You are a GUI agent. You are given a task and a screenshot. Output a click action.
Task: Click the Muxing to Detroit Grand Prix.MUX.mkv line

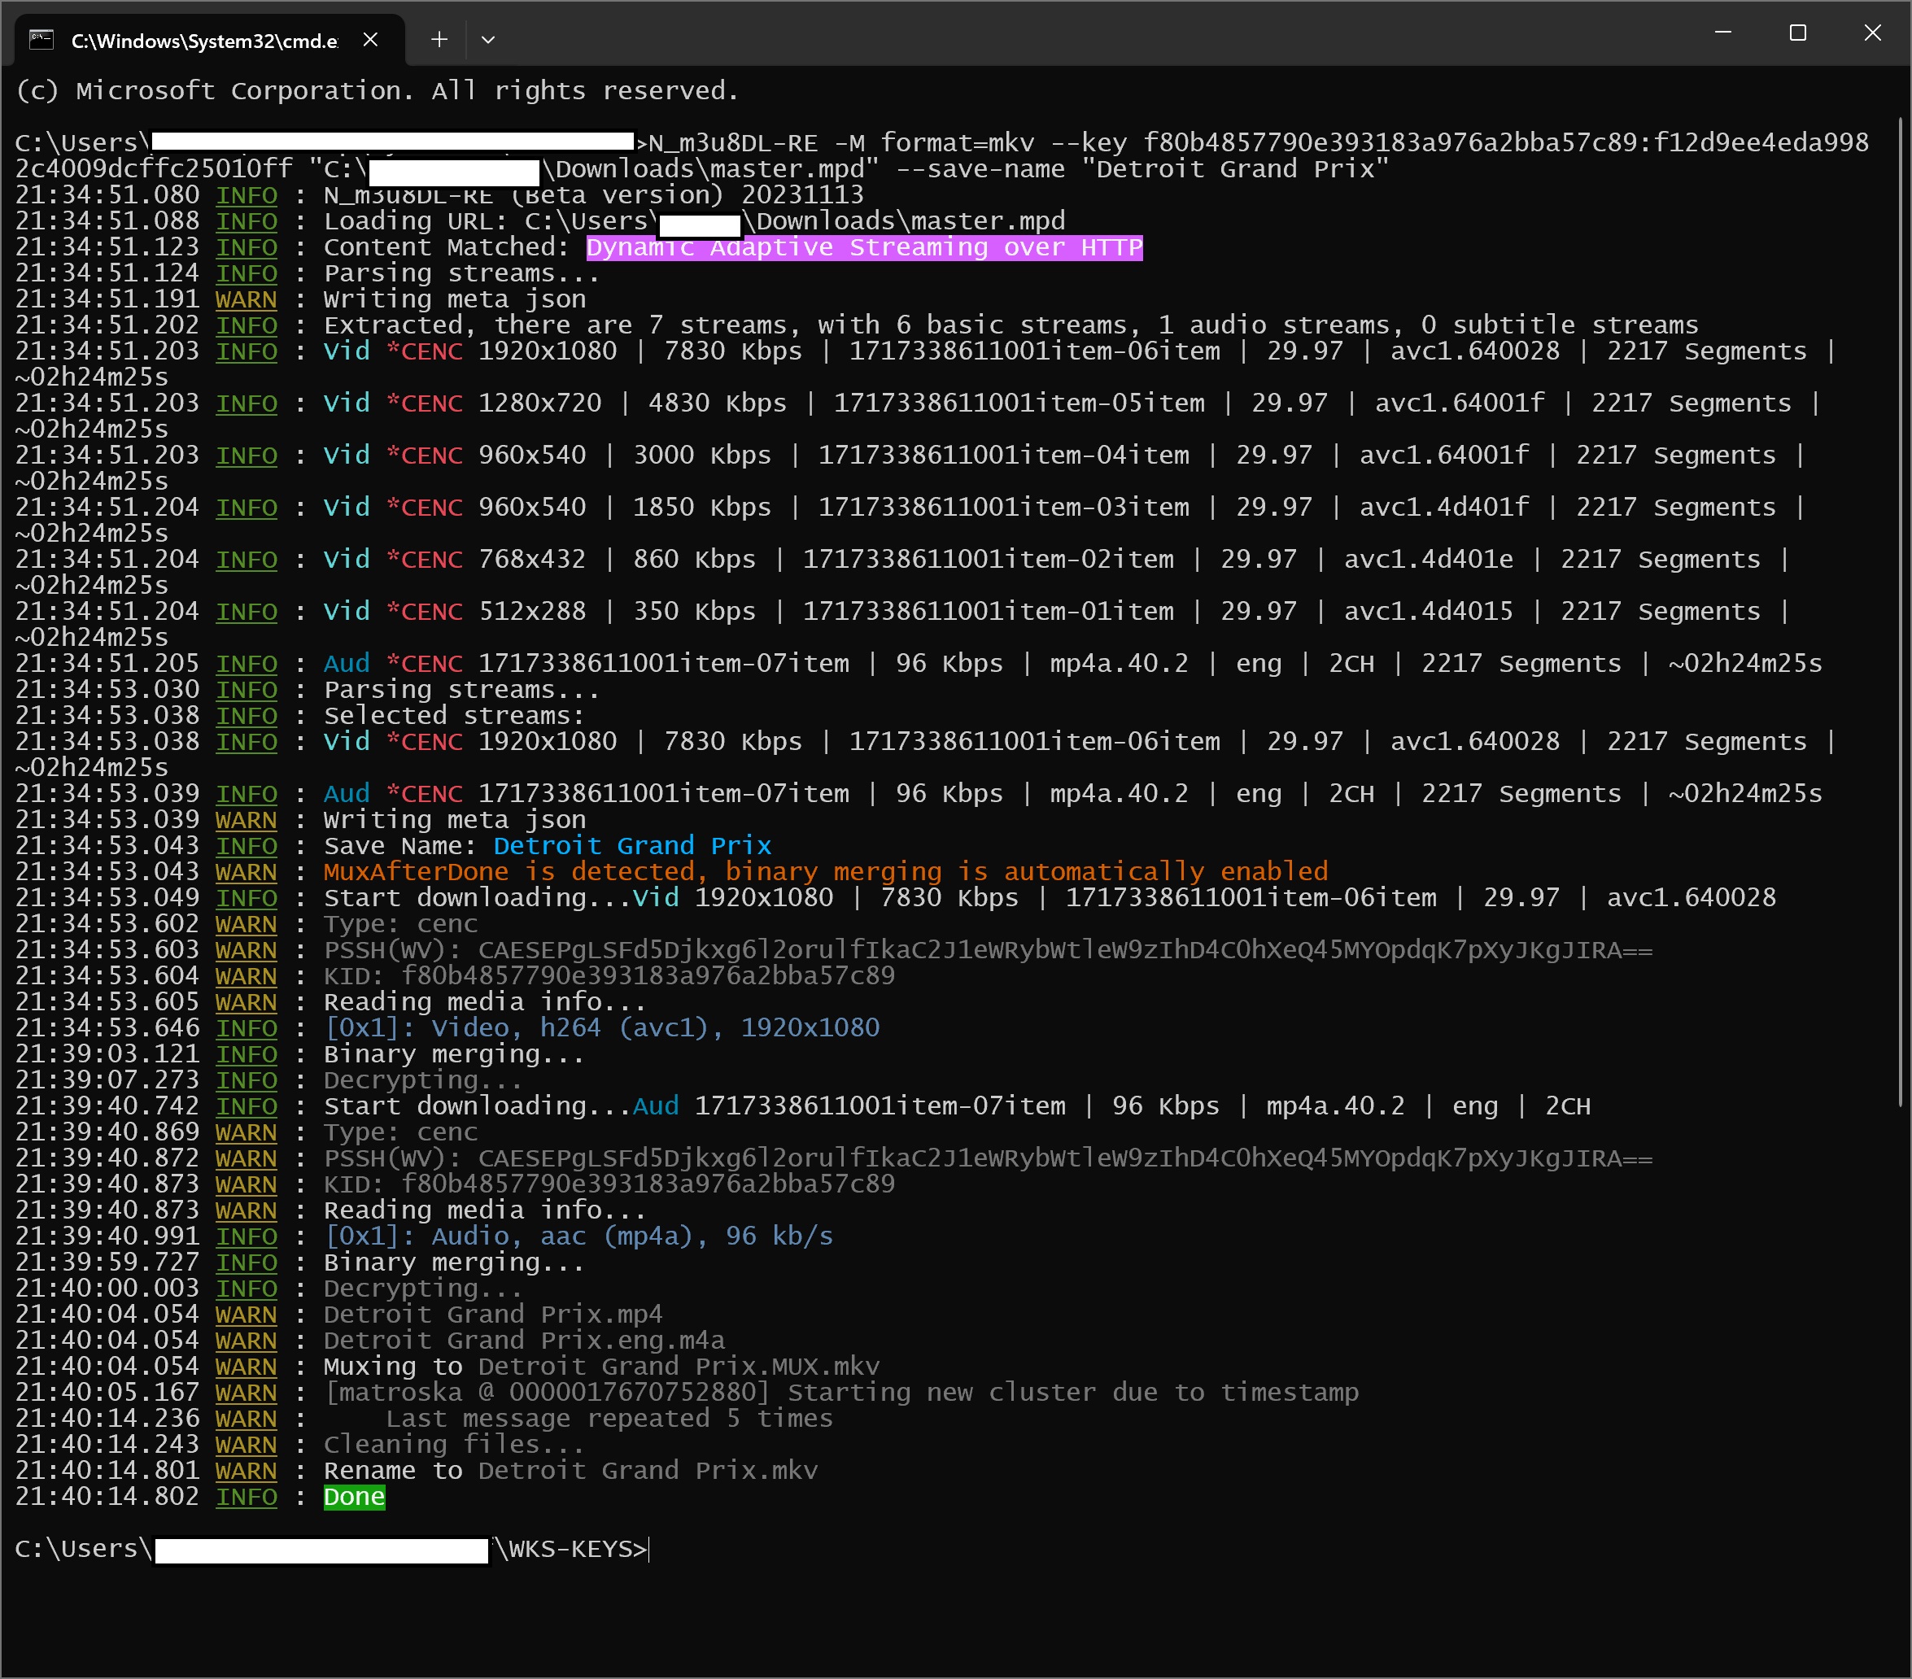coord(600,1367)
